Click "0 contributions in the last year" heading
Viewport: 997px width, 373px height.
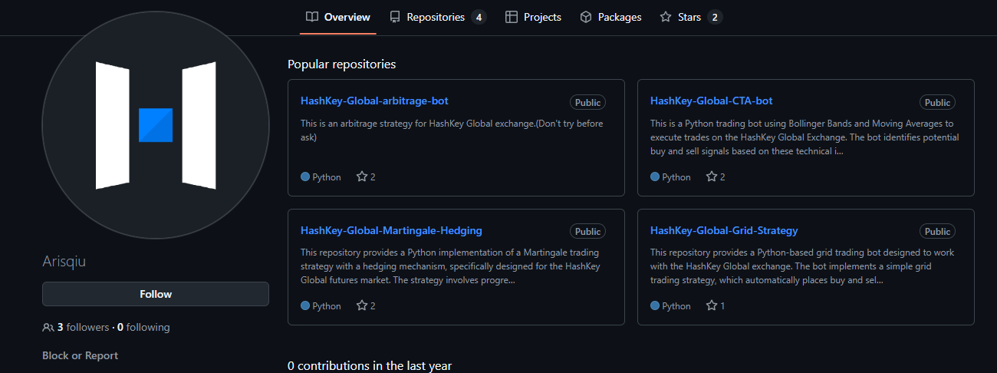[x=370, y=365]
